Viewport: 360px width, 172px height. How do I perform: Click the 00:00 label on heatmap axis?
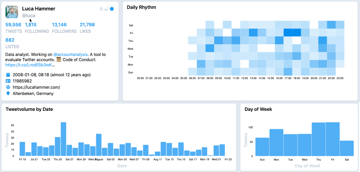pos(141,78)
